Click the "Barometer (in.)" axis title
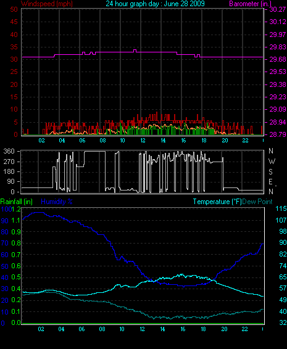The width and height of the screenshot is (287, 349). [x=250, y=4]
